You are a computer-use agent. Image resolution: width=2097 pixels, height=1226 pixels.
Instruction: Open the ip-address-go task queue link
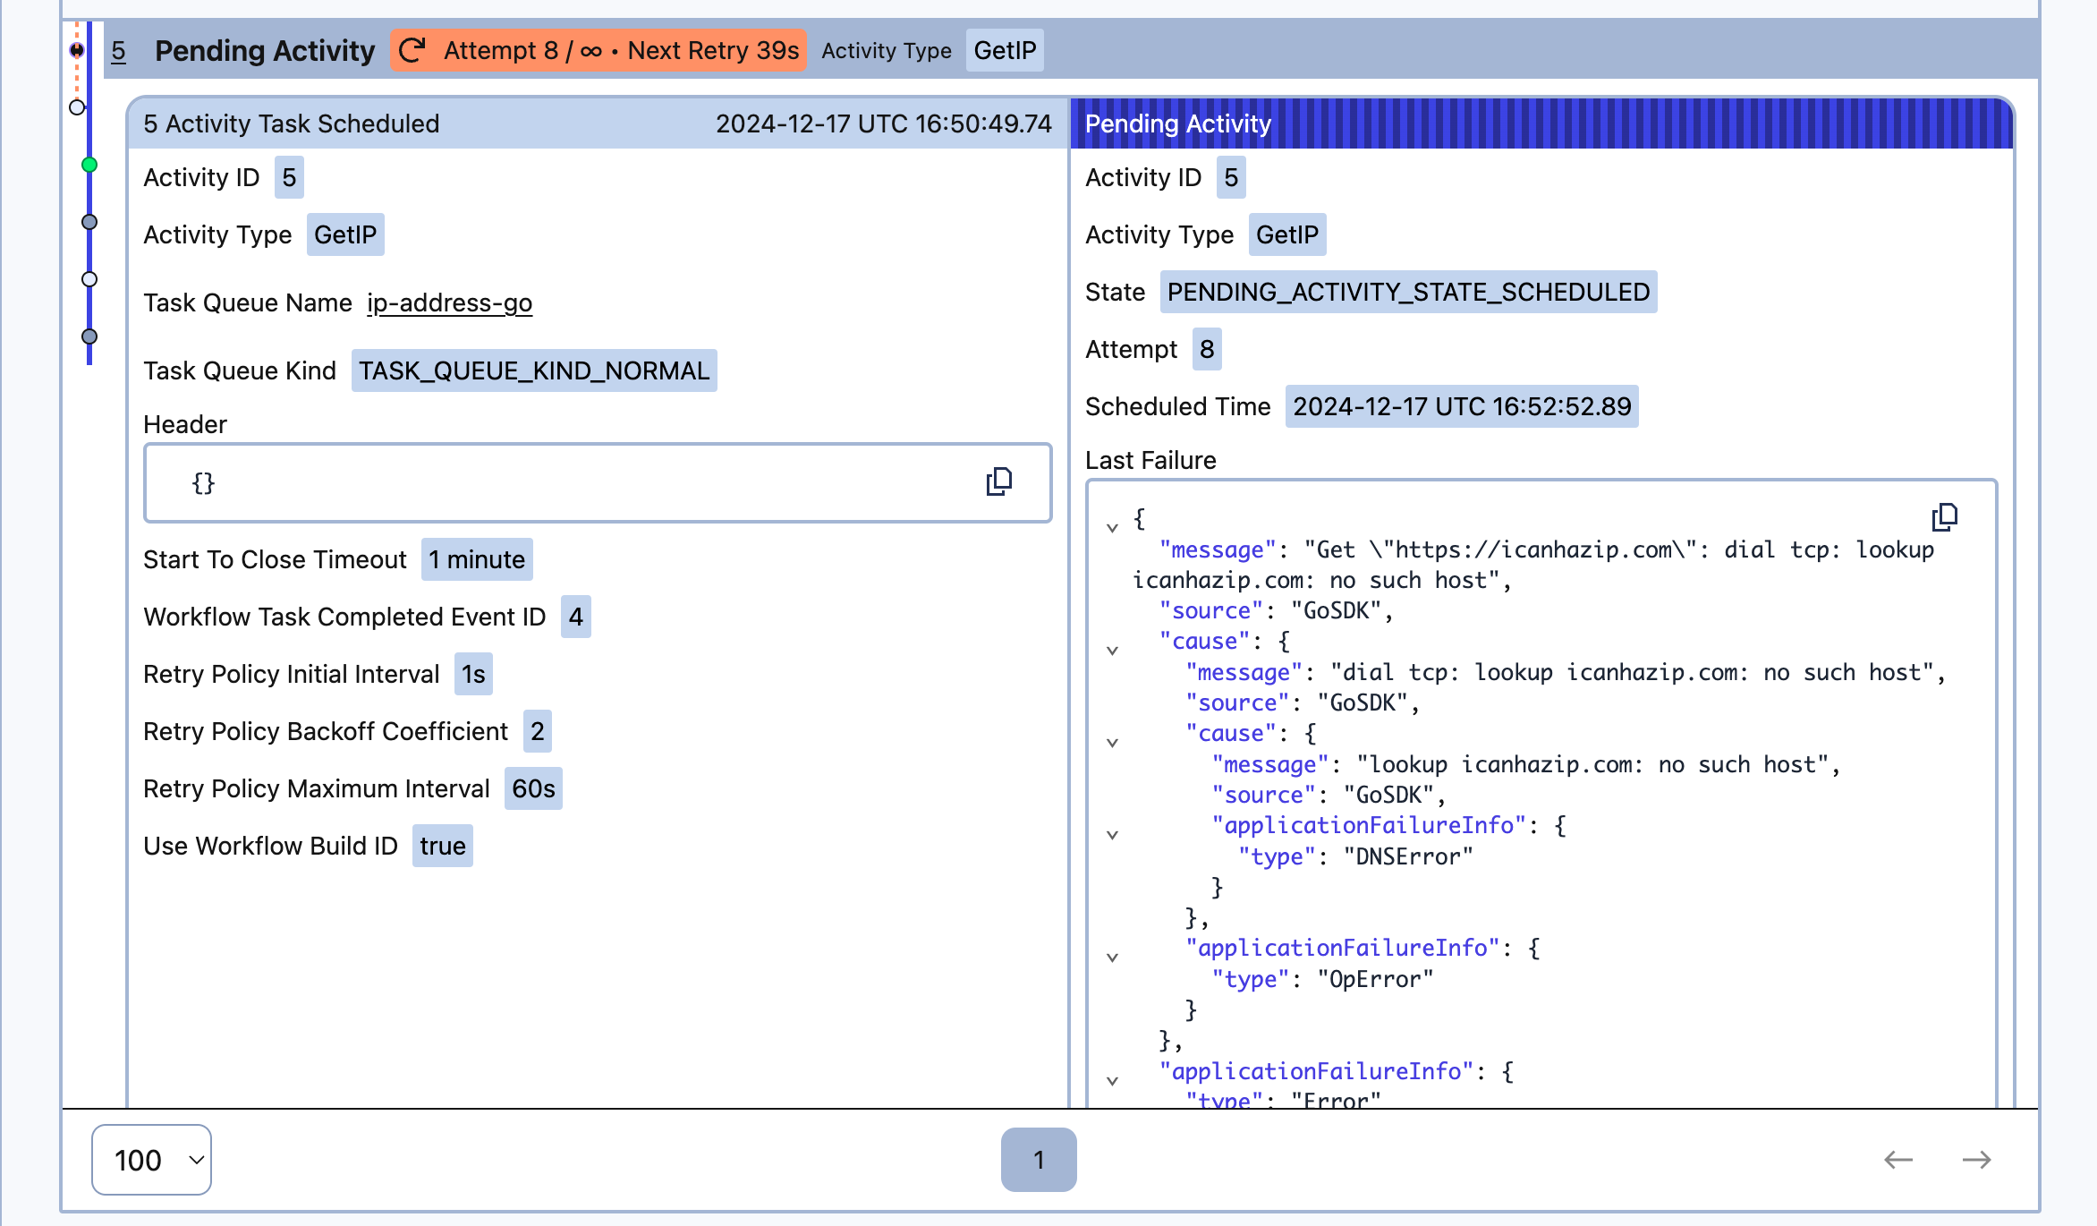tap(449, 302)
